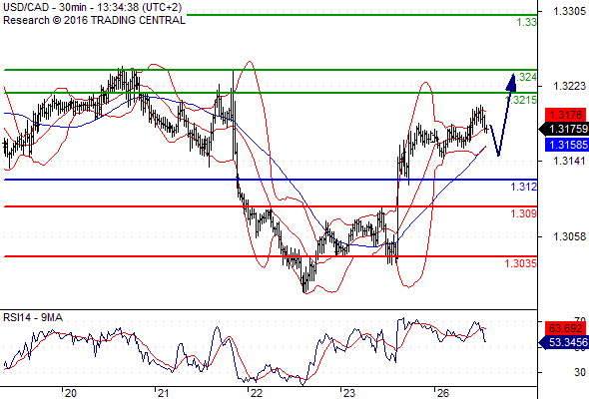The height and width of the screenshot is (399, 589).
Task: Click the date label 23 on time axis
Action: tap(349, 393)
